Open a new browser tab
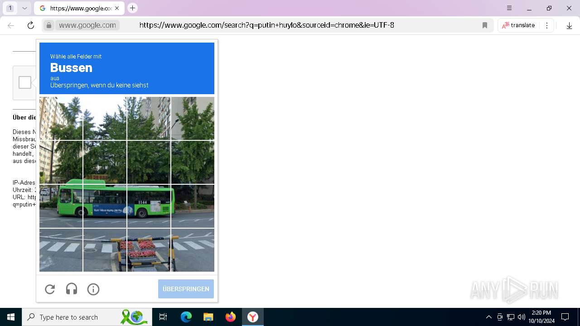 pyautogui.click(x=132, y=8)
